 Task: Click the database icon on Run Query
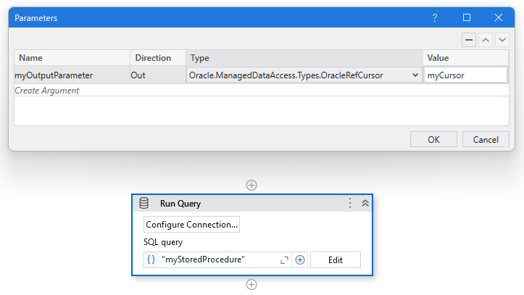point(144,204)
